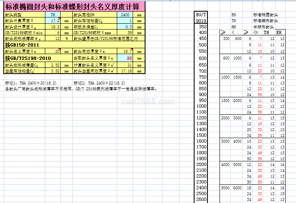This screenshot has height=203, width=296.
Task: Click the 封头计算厚度 value 17.2
Action: tap(53, 20)
